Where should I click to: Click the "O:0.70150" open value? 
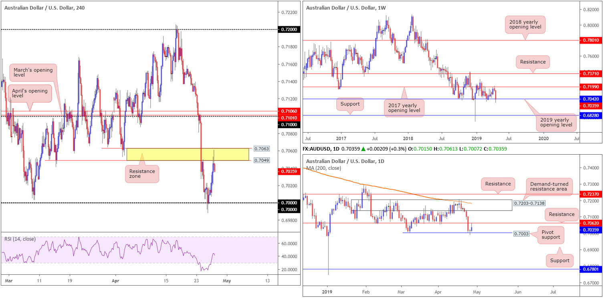(x=419, y=149)
